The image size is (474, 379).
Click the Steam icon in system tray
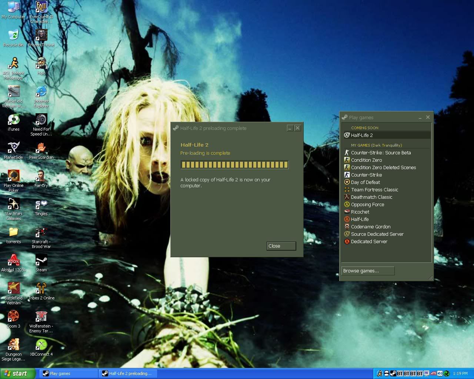pyautogui.click(x=393, y=373)
